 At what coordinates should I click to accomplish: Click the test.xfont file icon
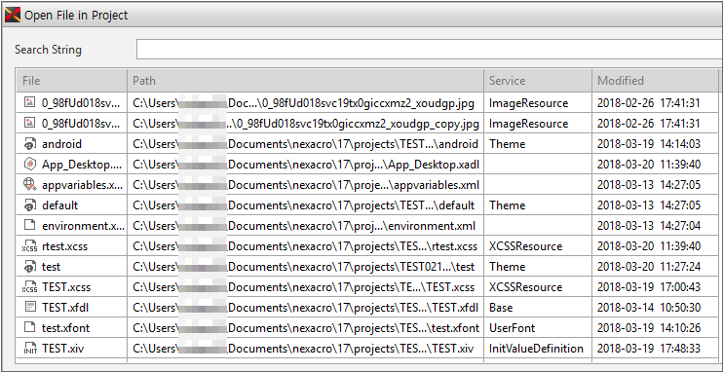(x=29, y=328)
